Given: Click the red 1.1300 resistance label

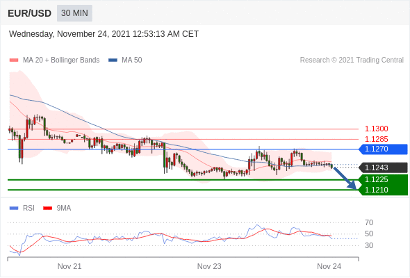Looking at the screenshot, I should click(377, 129).
